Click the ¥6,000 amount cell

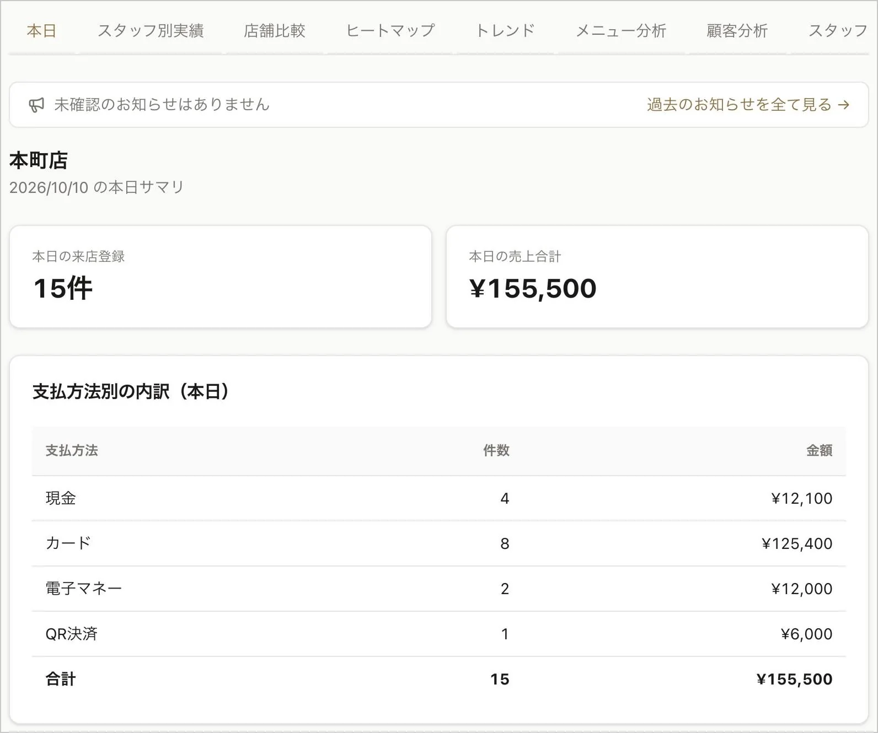coord(807,634)
